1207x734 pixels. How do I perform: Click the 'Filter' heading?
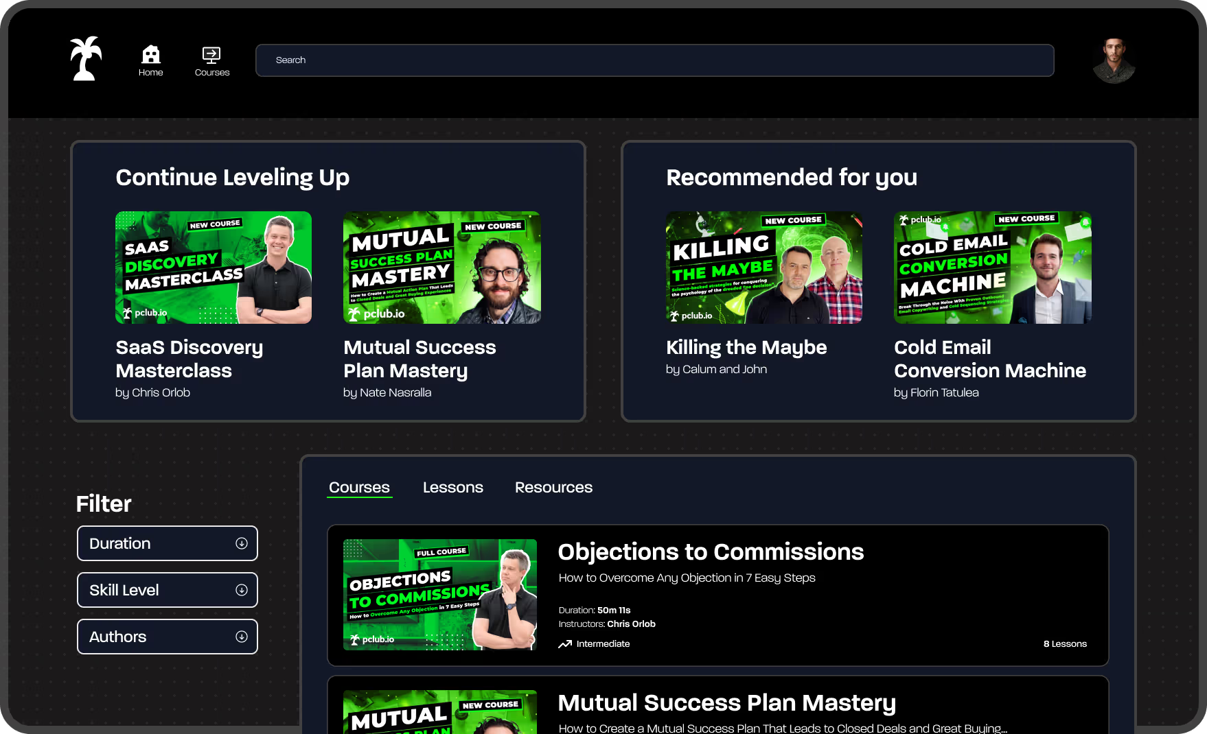(104, 504)
